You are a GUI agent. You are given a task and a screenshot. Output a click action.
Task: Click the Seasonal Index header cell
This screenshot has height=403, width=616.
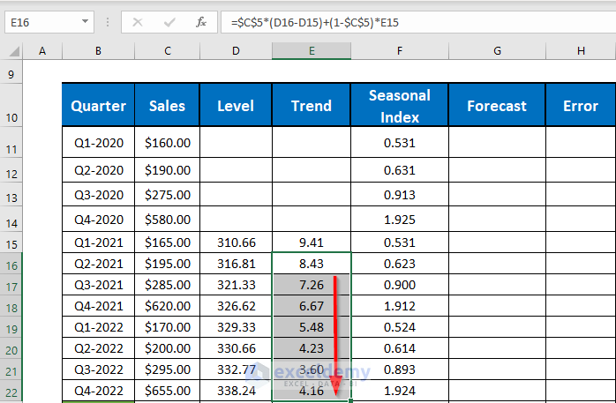[399, 106]
